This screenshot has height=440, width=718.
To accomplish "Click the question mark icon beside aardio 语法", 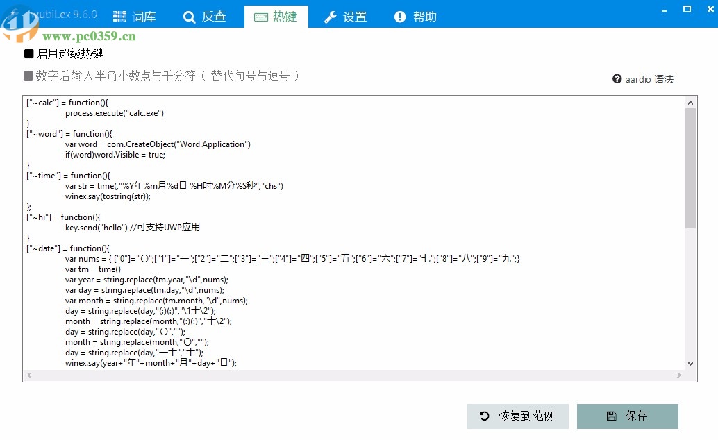I will pyautogui.click(x=617, y=79).
